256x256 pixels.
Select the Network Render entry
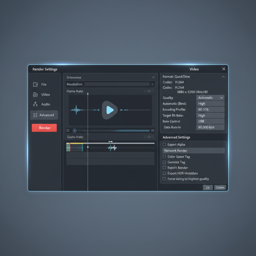193,150
